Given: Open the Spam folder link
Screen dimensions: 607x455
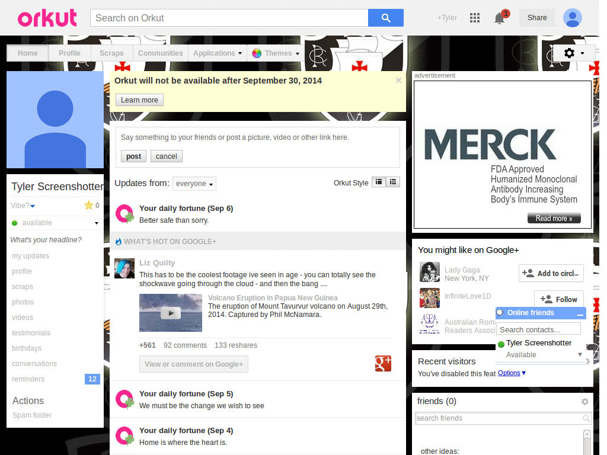Looking at the screenshot, I should (x=32, y=415).
